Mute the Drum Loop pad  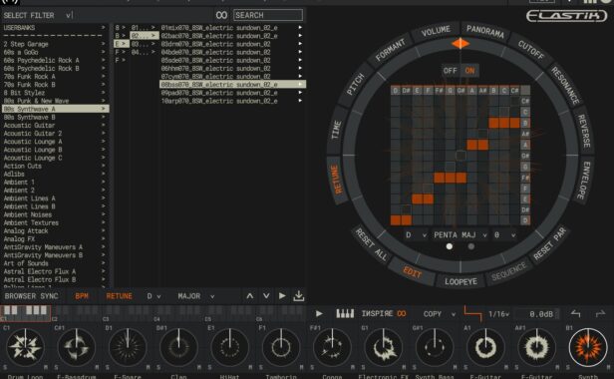pos(46,367)
